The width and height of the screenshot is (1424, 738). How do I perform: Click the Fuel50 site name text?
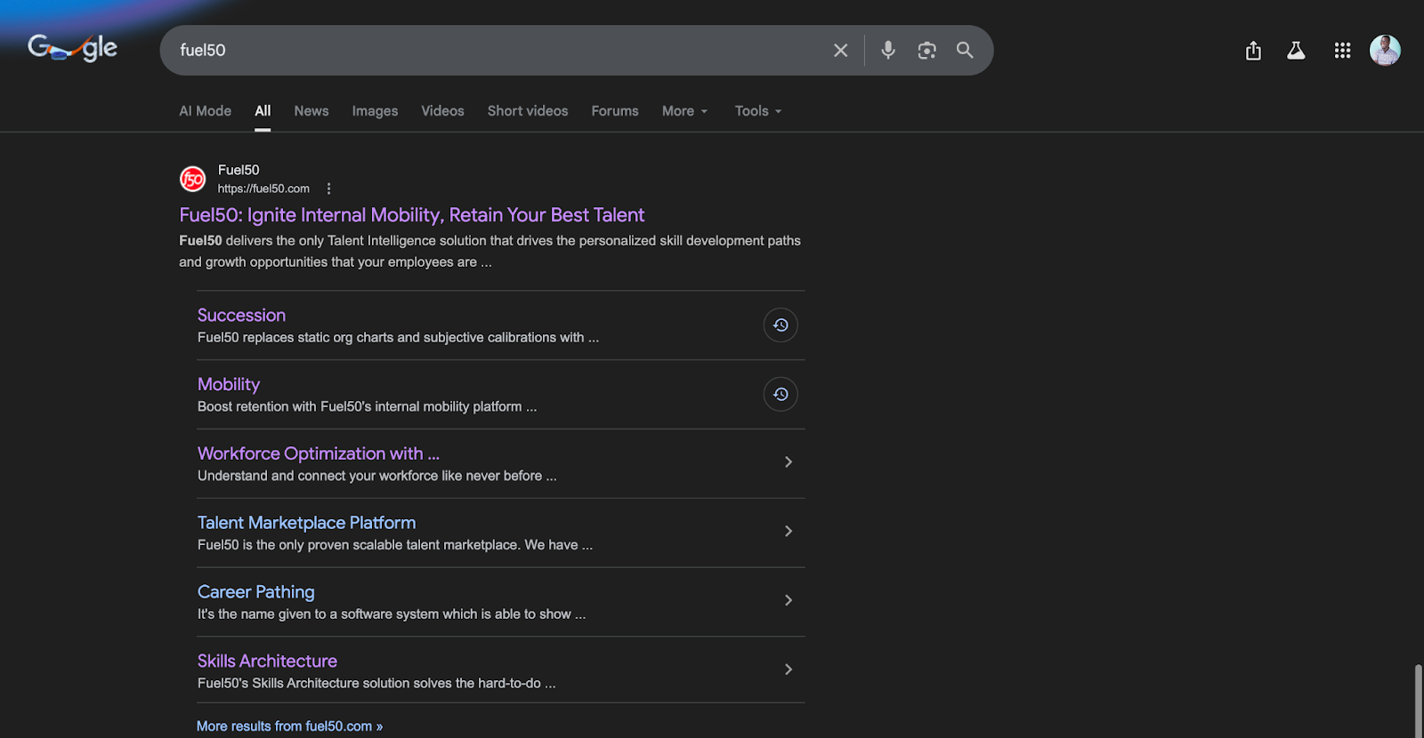click(239, 170)
